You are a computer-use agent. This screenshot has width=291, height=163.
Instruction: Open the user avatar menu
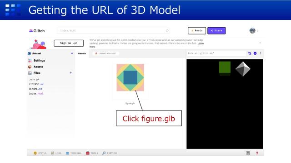254,31
